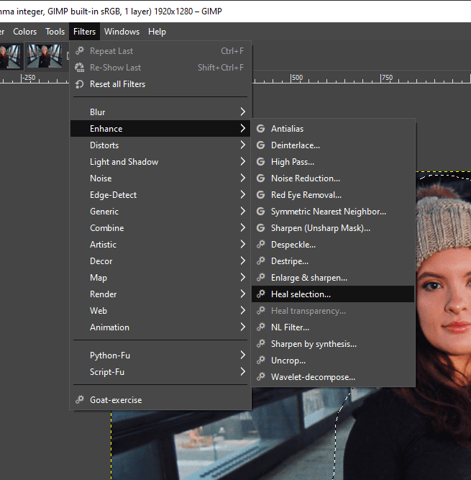Click the plug-in icon beside Sharpen by synthesis
The image size is (471, 480).
coord(260,343)
